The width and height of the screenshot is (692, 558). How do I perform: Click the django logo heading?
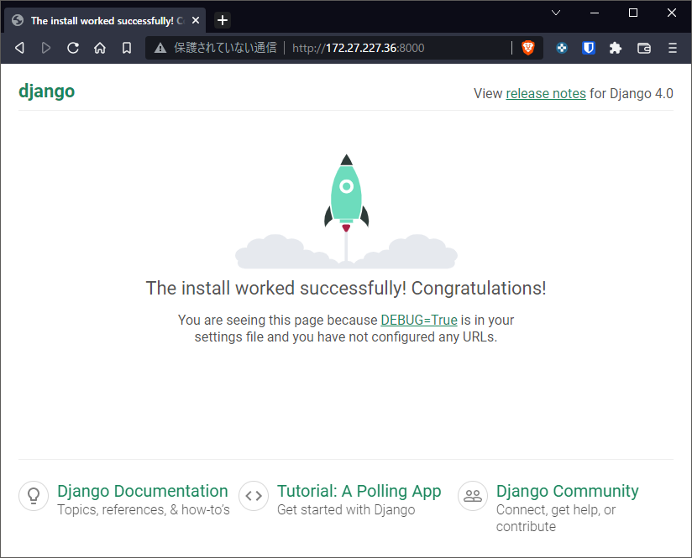pos(47,91)
